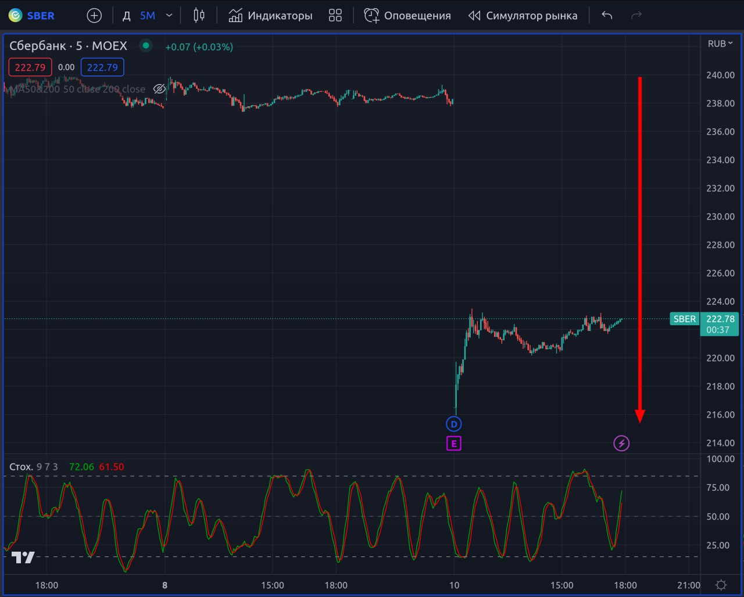Click the Сбербанк · 5 · MOEX chart title
Viewport: 744px width, 597px height.
tap(68, 46)
